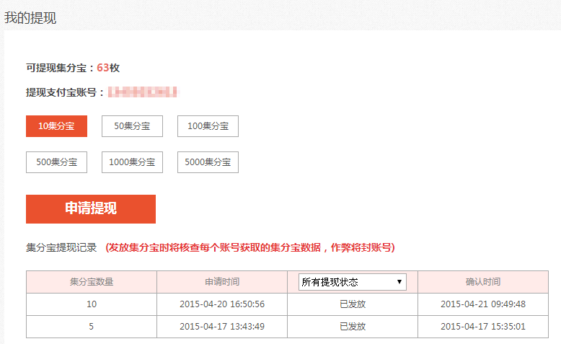This screenshot has height=344, width=561.
Task: Click 已发放 status in the 2015-04-17 13:43:49 row
Action: point(353,327)
